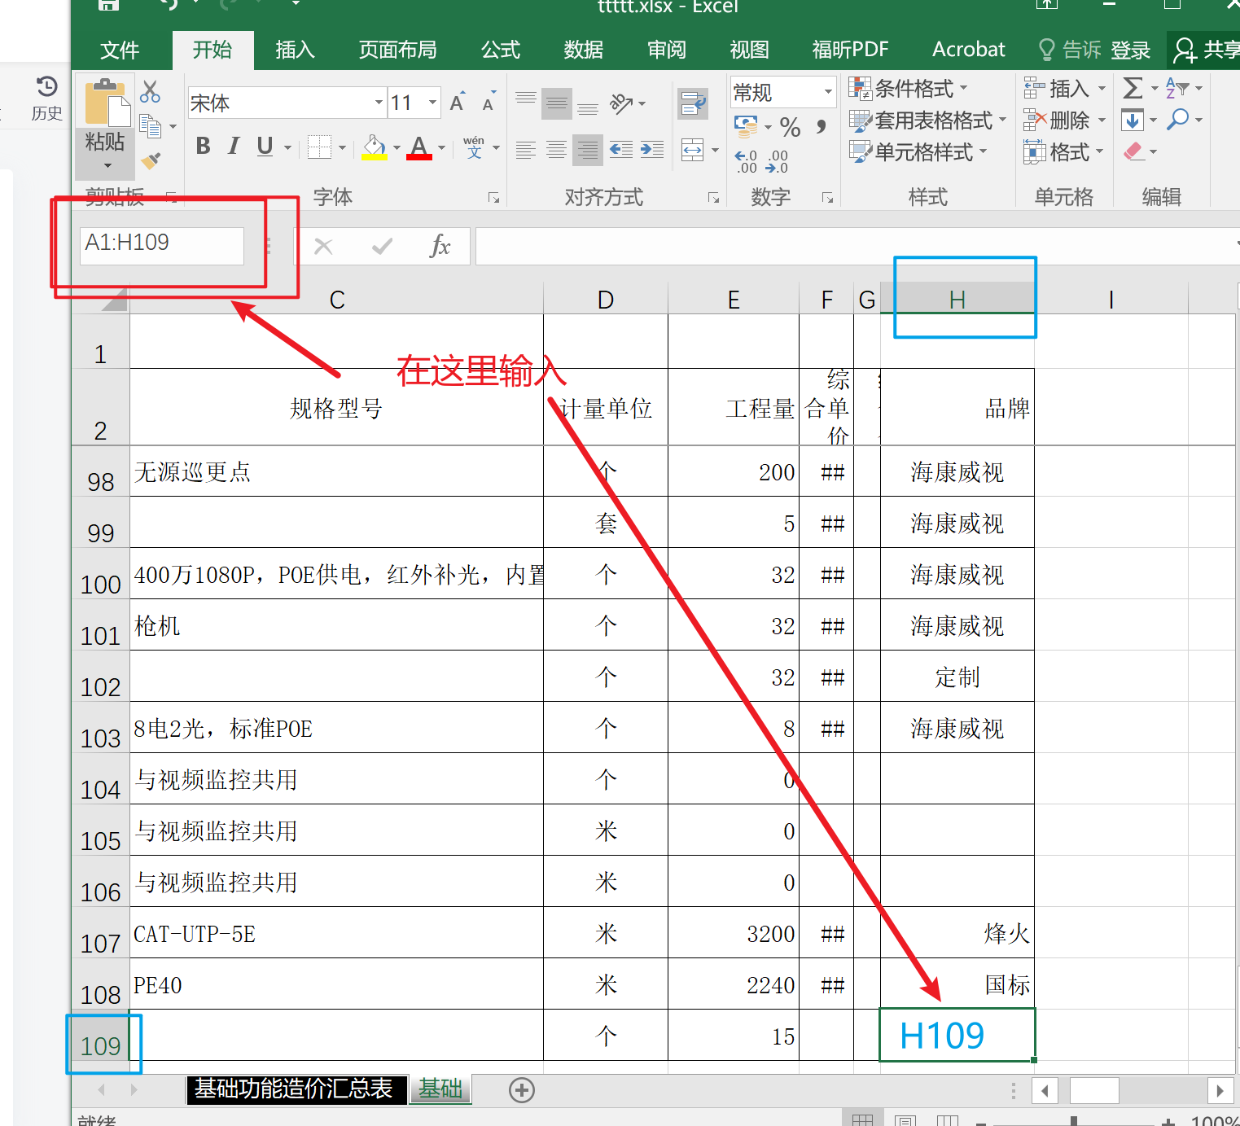Switch to the 公式 tab

(x=501, y=50)
